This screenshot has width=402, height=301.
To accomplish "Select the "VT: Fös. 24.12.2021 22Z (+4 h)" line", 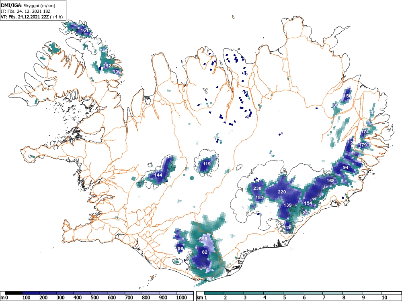I will [32, 17].
